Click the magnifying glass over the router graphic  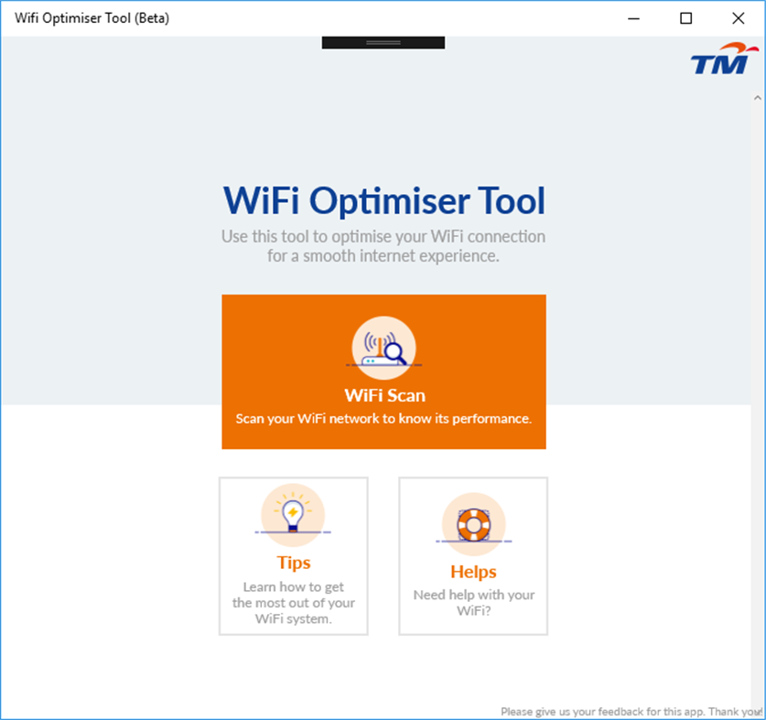point(393,352)
